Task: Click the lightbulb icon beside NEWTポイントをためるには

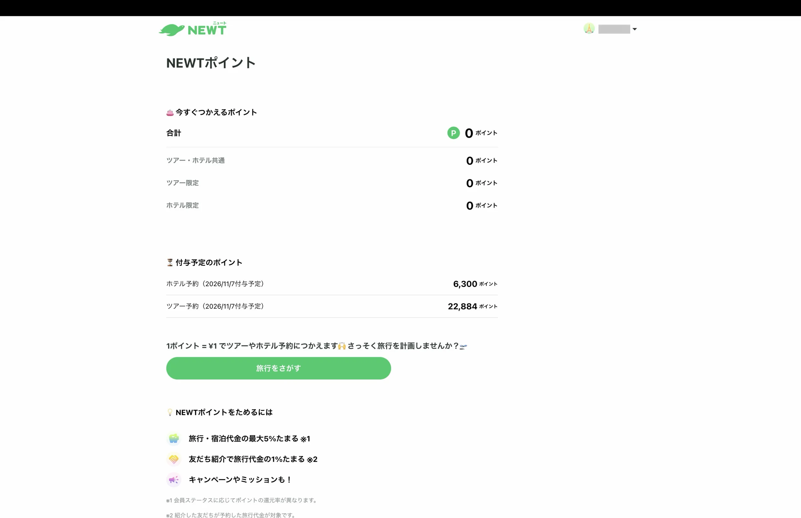Action: [x=170, y=412]
